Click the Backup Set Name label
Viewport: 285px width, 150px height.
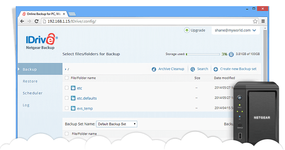tap(80, 124)
